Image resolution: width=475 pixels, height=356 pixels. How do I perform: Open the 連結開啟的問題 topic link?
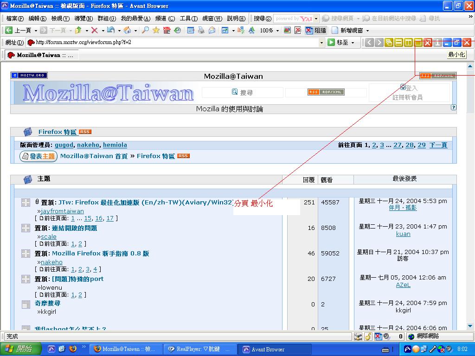(x=74, y=228)
